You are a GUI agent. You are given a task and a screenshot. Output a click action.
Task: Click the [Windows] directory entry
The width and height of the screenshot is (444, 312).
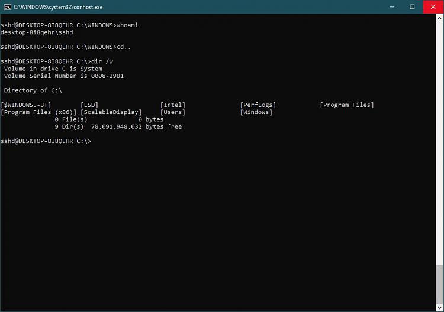pos(256,112)
